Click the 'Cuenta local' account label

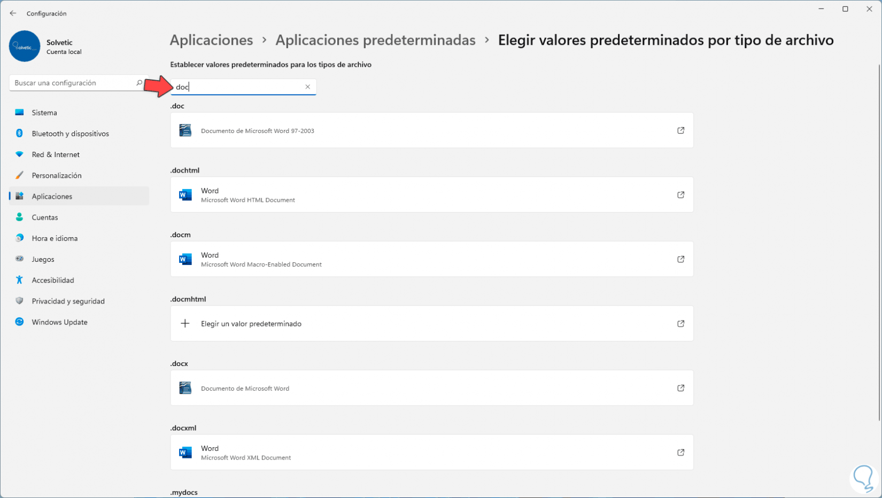point(64,52)
